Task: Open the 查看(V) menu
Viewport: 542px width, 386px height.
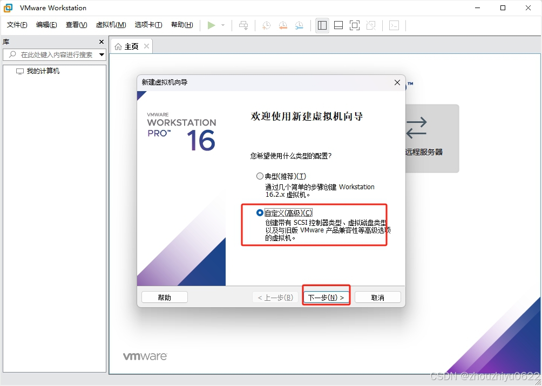Action: pyautogui.click(x=77, y=25)
